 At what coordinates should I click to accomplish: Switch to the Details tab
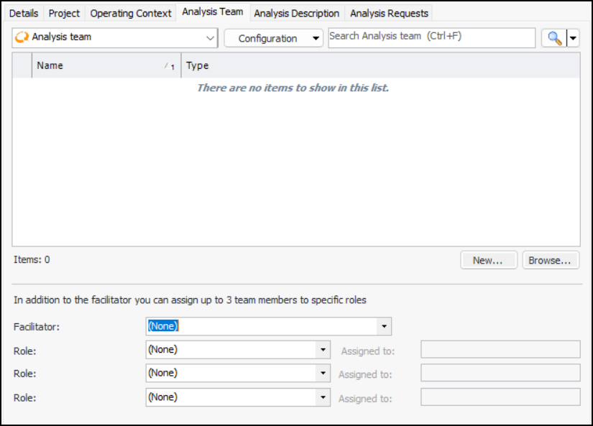[24, 13]
